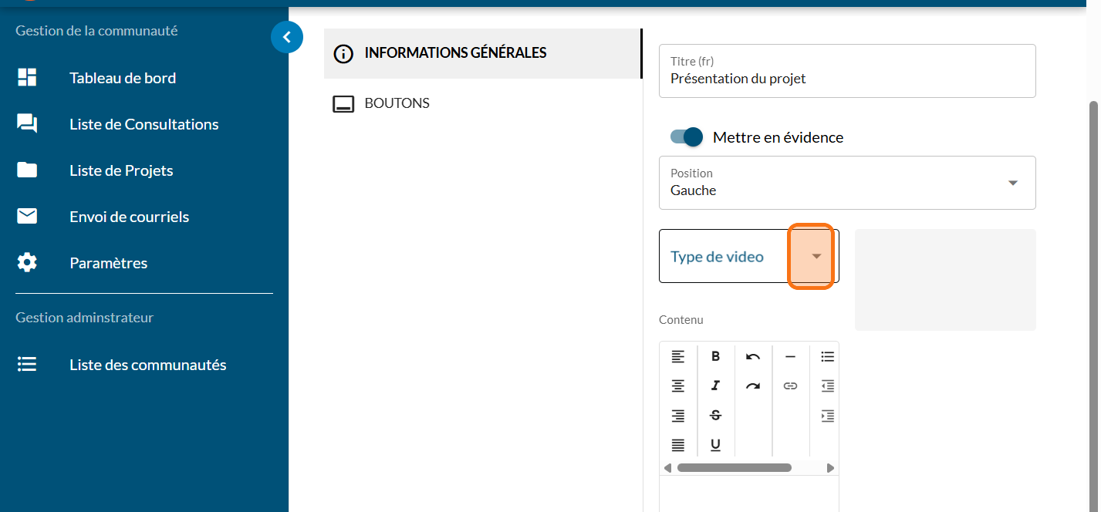Justify the content text
The image size is (1101, 512).
point(677,445)
